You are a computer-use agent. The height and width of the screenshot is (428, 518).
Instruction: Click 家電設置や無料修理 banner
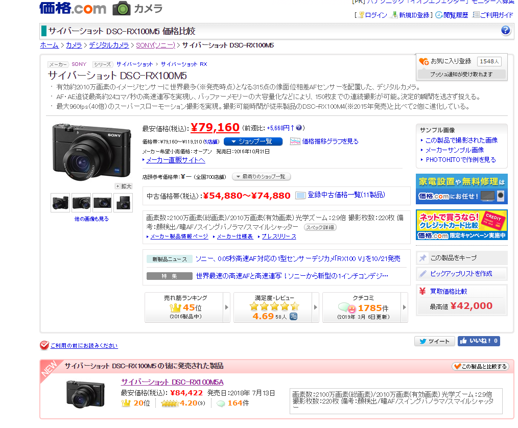(x=461, y=189)
